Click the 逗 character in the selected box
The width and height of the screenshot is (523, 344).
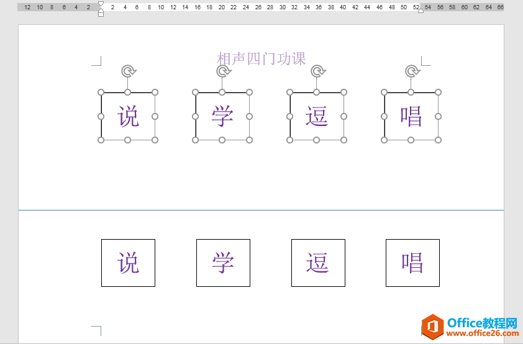[317, 116]
